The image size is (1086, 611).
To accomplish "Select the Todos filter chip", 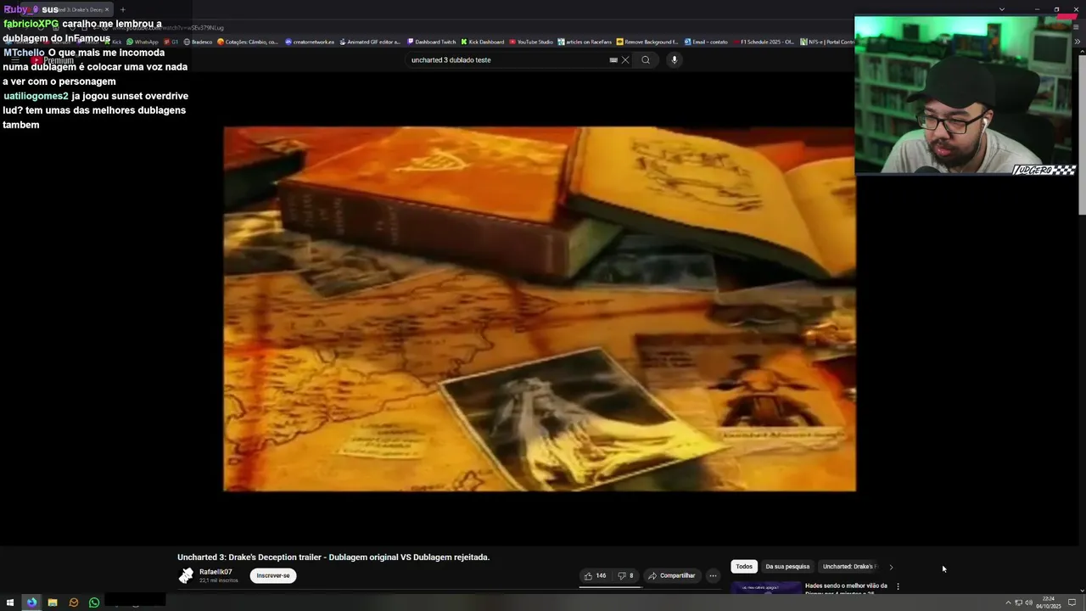I will 744,567.
